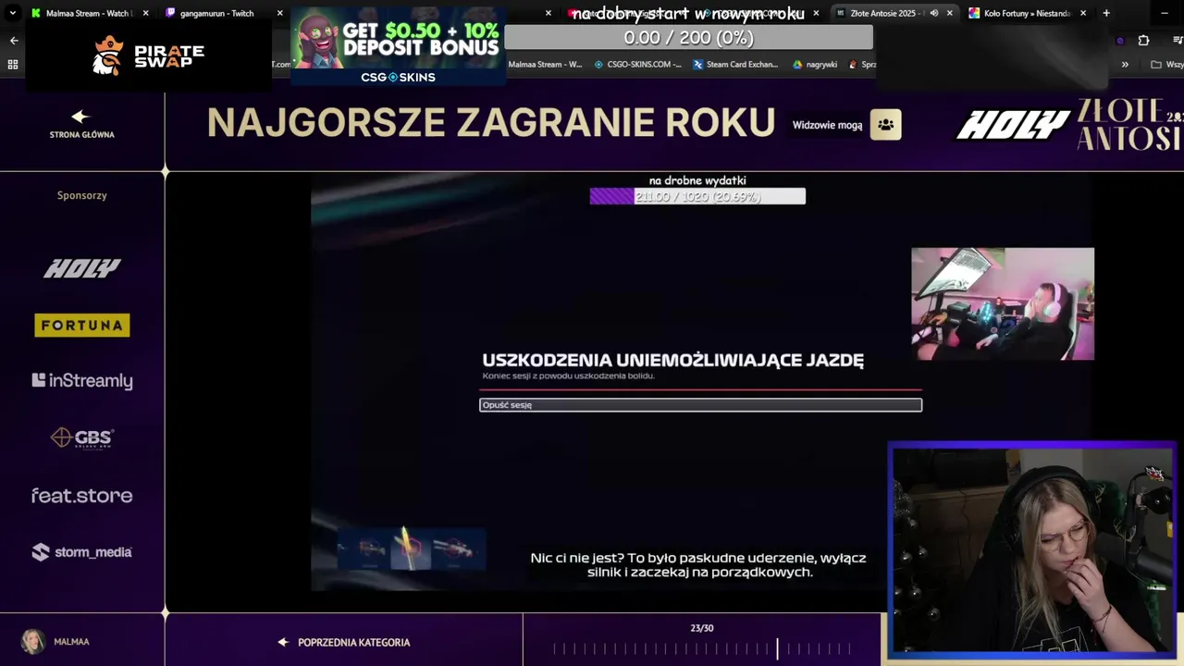The height and width of the screenshot is (666, 1184).
Task: Click the 'Uszkodzenia uniemożliwiające jazdę' heading
Action: coord(672,360)
